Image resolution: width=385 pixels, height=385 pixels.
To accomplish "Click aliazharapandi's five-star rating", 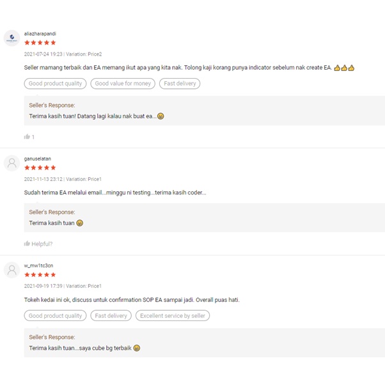I will point(40,43).
